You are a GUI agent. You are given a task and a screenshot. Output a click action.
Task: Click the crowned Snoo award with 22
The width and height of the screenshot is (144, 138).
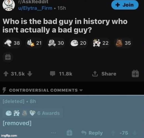pos(101,43)
